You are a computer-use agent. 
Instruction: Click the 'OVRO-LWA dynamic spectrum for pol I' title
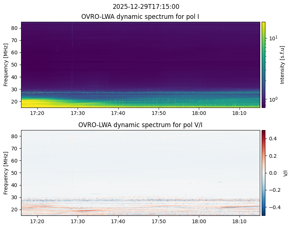140,17
